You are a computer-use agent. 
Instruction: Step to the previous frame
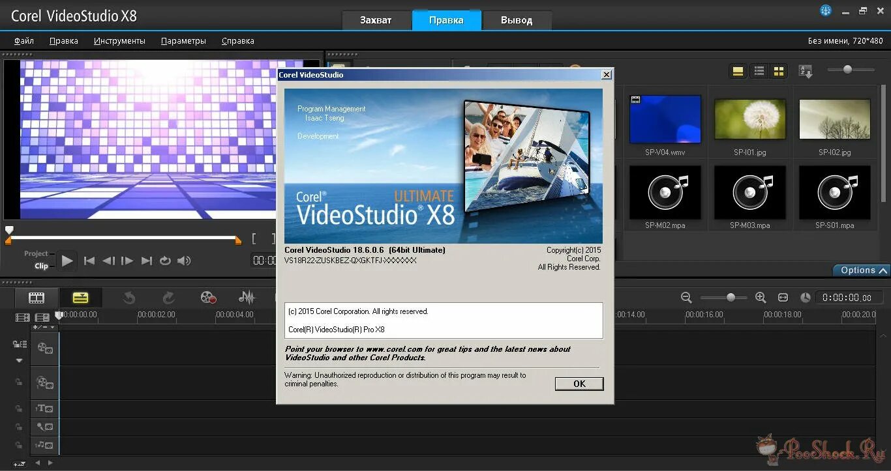tap(108, 261)
